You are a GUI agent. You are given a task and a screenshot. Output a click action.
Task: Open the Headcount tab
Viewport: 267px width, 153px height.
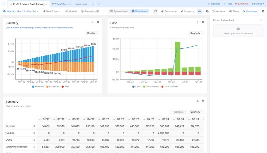coord(82,4)
